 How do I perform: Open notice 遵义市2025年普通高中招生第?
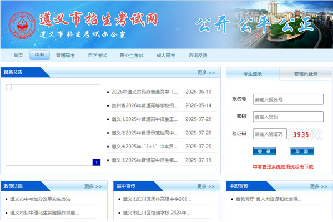145,160
